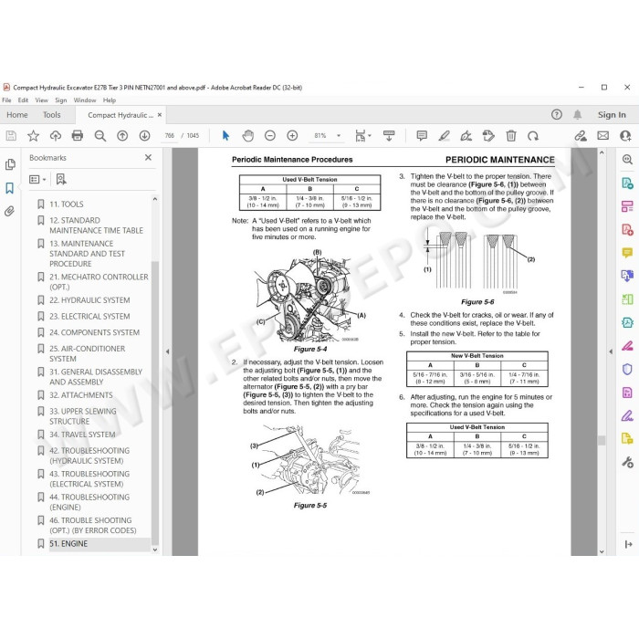Open the Edit menu

[x=23, y=100]
